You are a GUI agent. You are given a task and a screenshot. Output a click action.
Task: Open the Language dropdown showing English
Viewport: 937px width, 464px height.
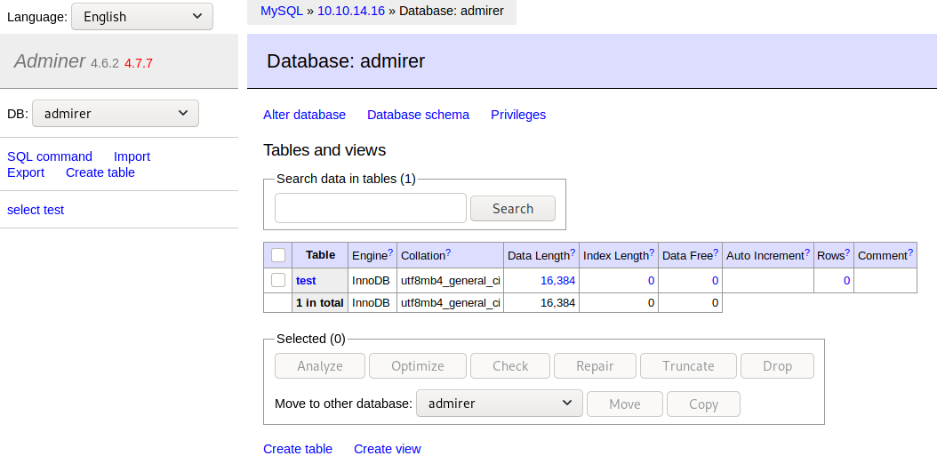tap(142, 17)
